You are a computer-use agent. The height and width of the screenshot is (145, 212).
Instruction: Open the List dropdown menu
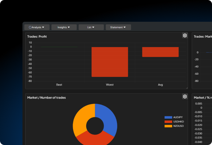[91, 27]
